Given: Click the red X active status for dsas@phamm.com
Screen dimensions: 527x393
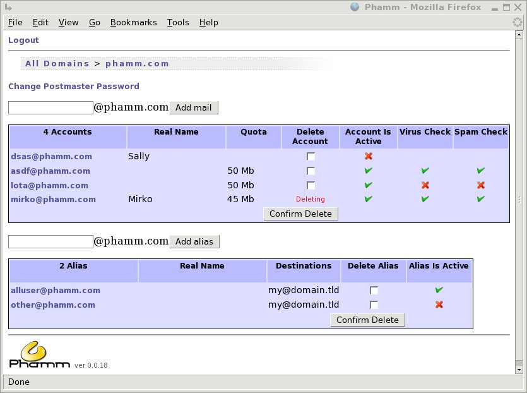Looking at the screenshot, I should [x=369, y=156].
